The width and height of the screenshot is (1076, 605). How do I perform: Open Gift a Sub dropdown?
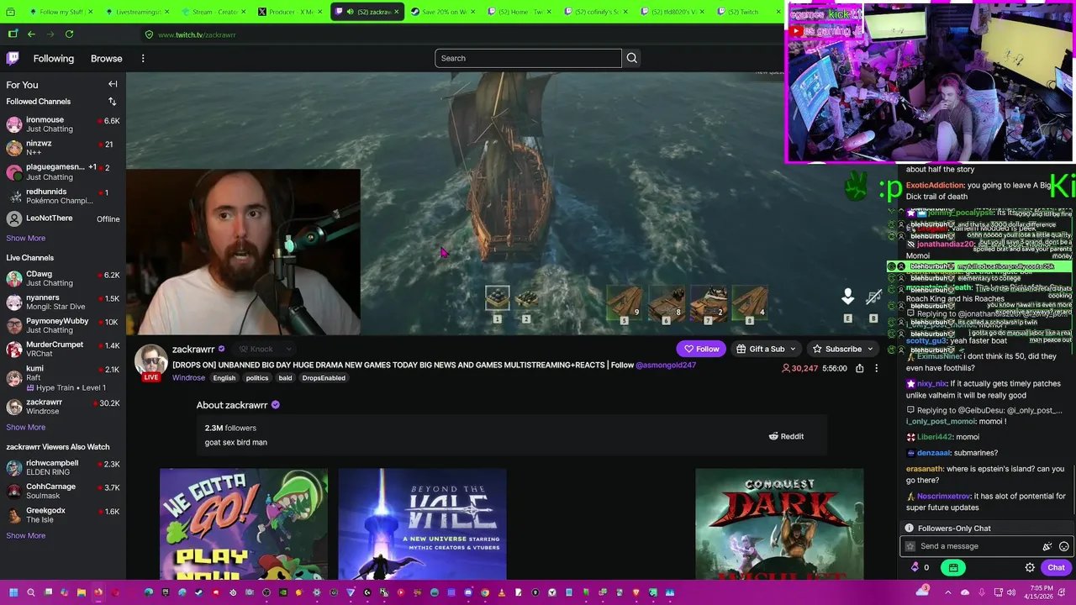click(766, 349)
